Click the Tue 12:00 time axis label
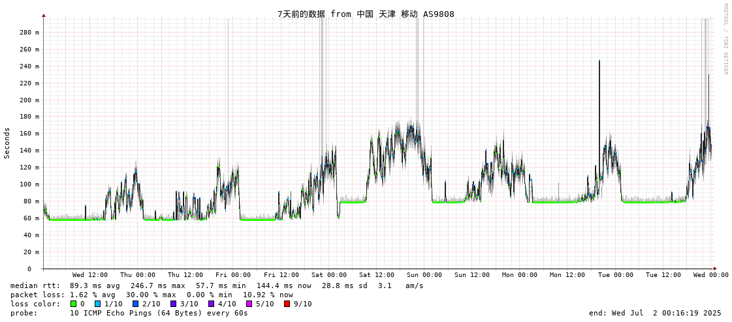 coord(663,275)
